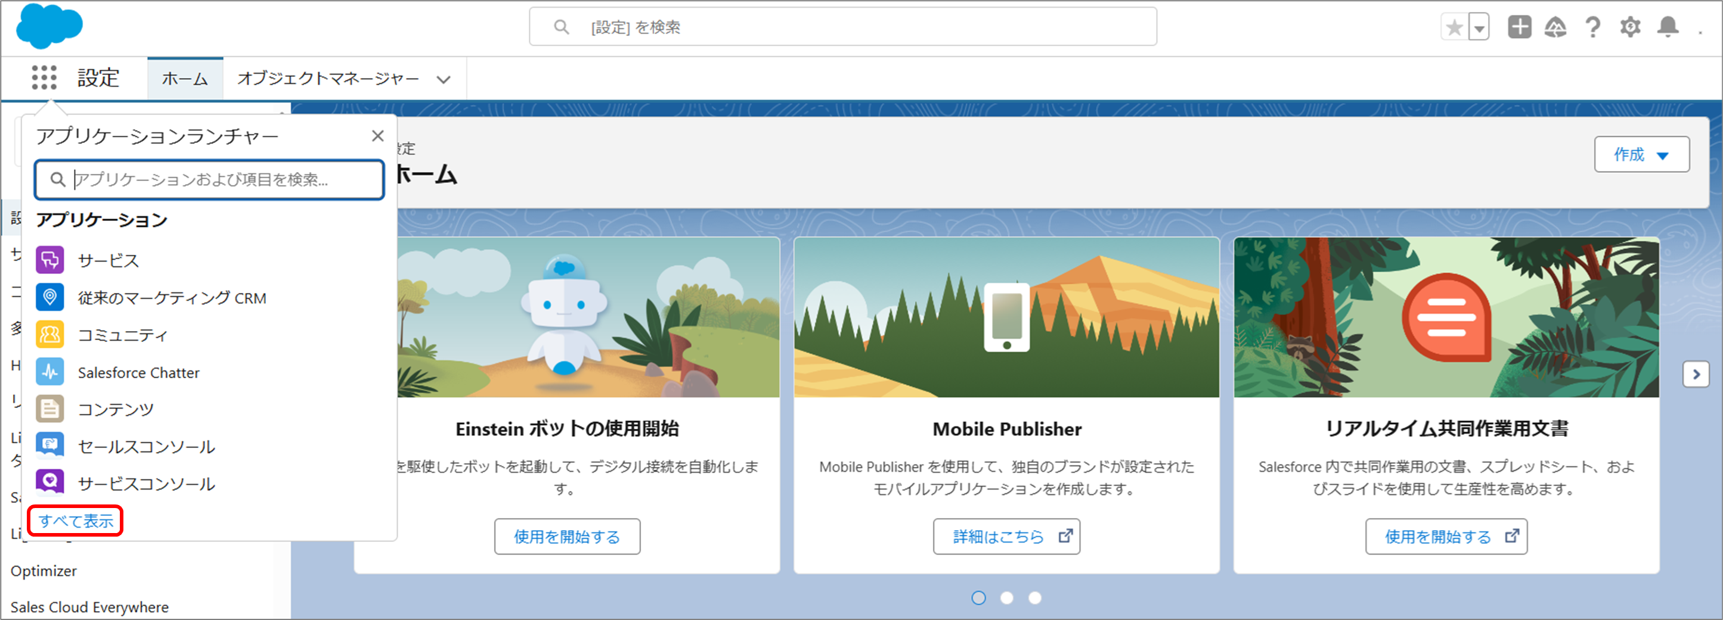Expand the オブジェクトマネージャー tab chevron

pyautogui.click(x=444, y=79)
